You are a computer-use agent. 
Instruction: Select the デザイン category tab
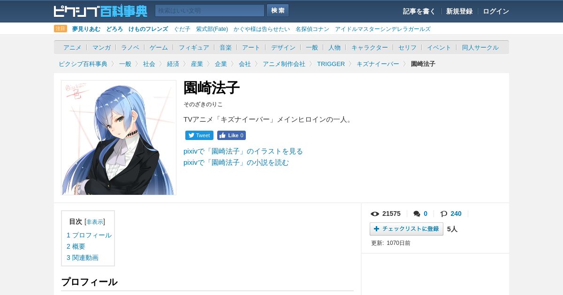pyautogui.click(x=283, y=47)
